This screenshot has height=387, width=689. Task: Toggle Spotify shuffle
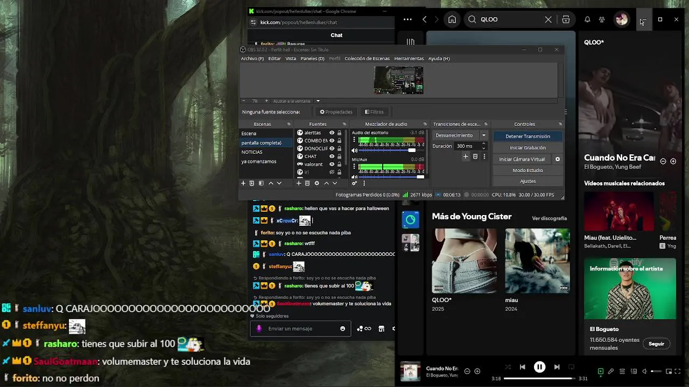(x=508, y=367)
